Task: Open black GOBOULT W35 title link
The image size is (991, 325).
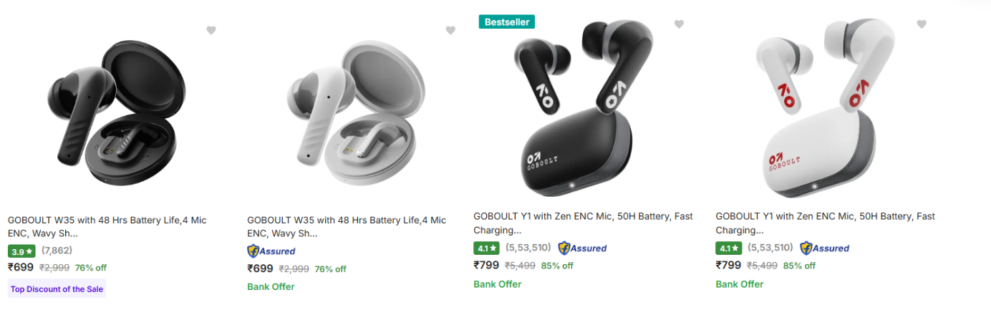Action: (107, 227)
